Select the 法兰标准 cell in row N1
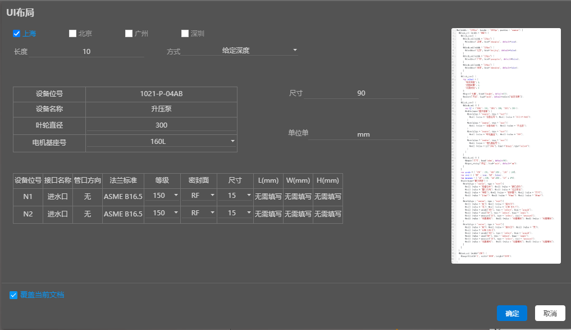The height and width of the screenshot is (330, 571). coord(124,196)
